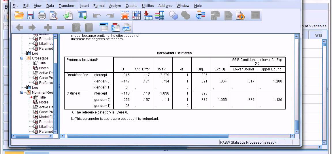This screenshot has height=154, width=332.
Task: Click outline pane's left scroll arrow
Action: [14, 136]
